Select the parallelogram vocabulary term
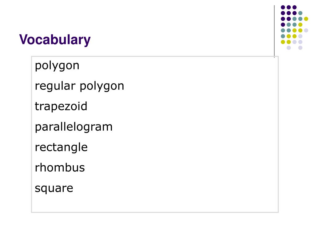 point(74,127)
